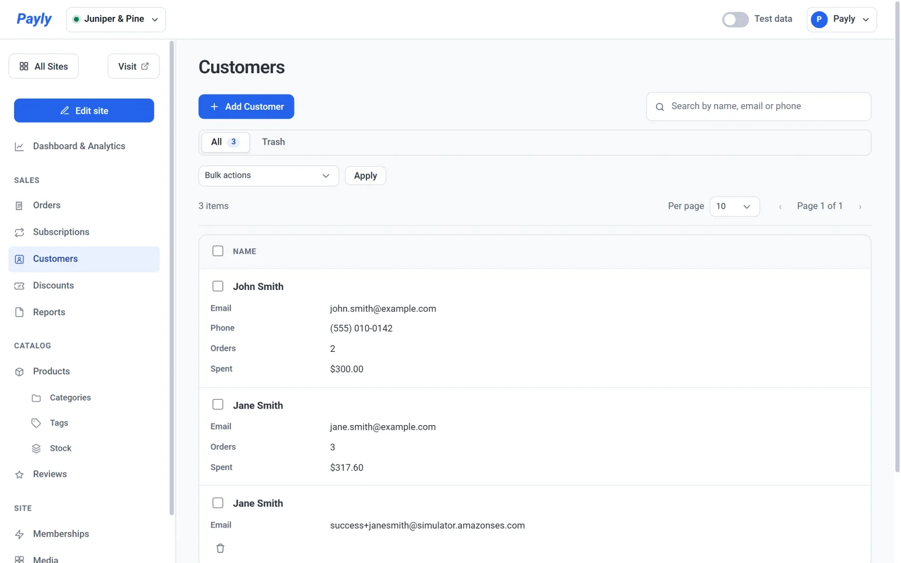Open the Per page 10 dropdown
The width and height of the screenshot is (901, 563).
(x=734, y=207)
